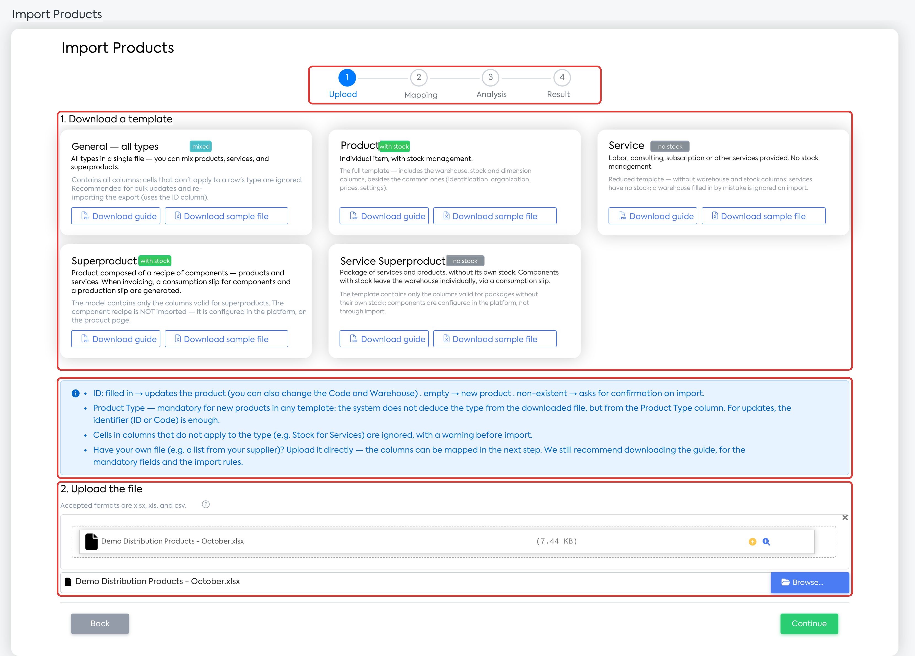This screenshot has height=656, width=915.
Task: Click the '1. Download a template' heading
Action: click(x=116, y=119)
